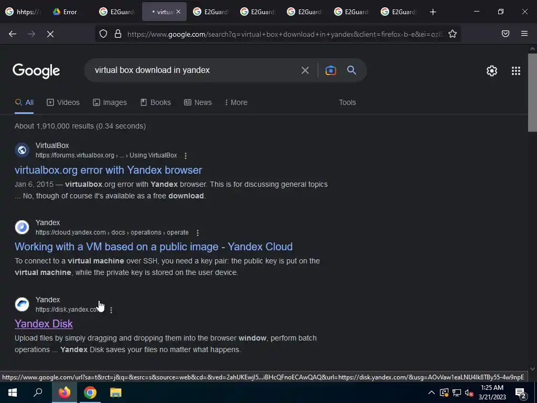
Task: Search by image with camera icon
Action: click(330, 70)
